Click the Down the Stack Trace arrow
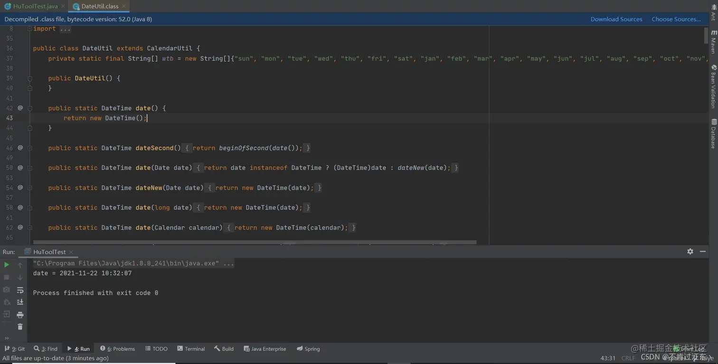Viewport: 718px width, 364px height. pyautogui.click(x=20, y=277)
